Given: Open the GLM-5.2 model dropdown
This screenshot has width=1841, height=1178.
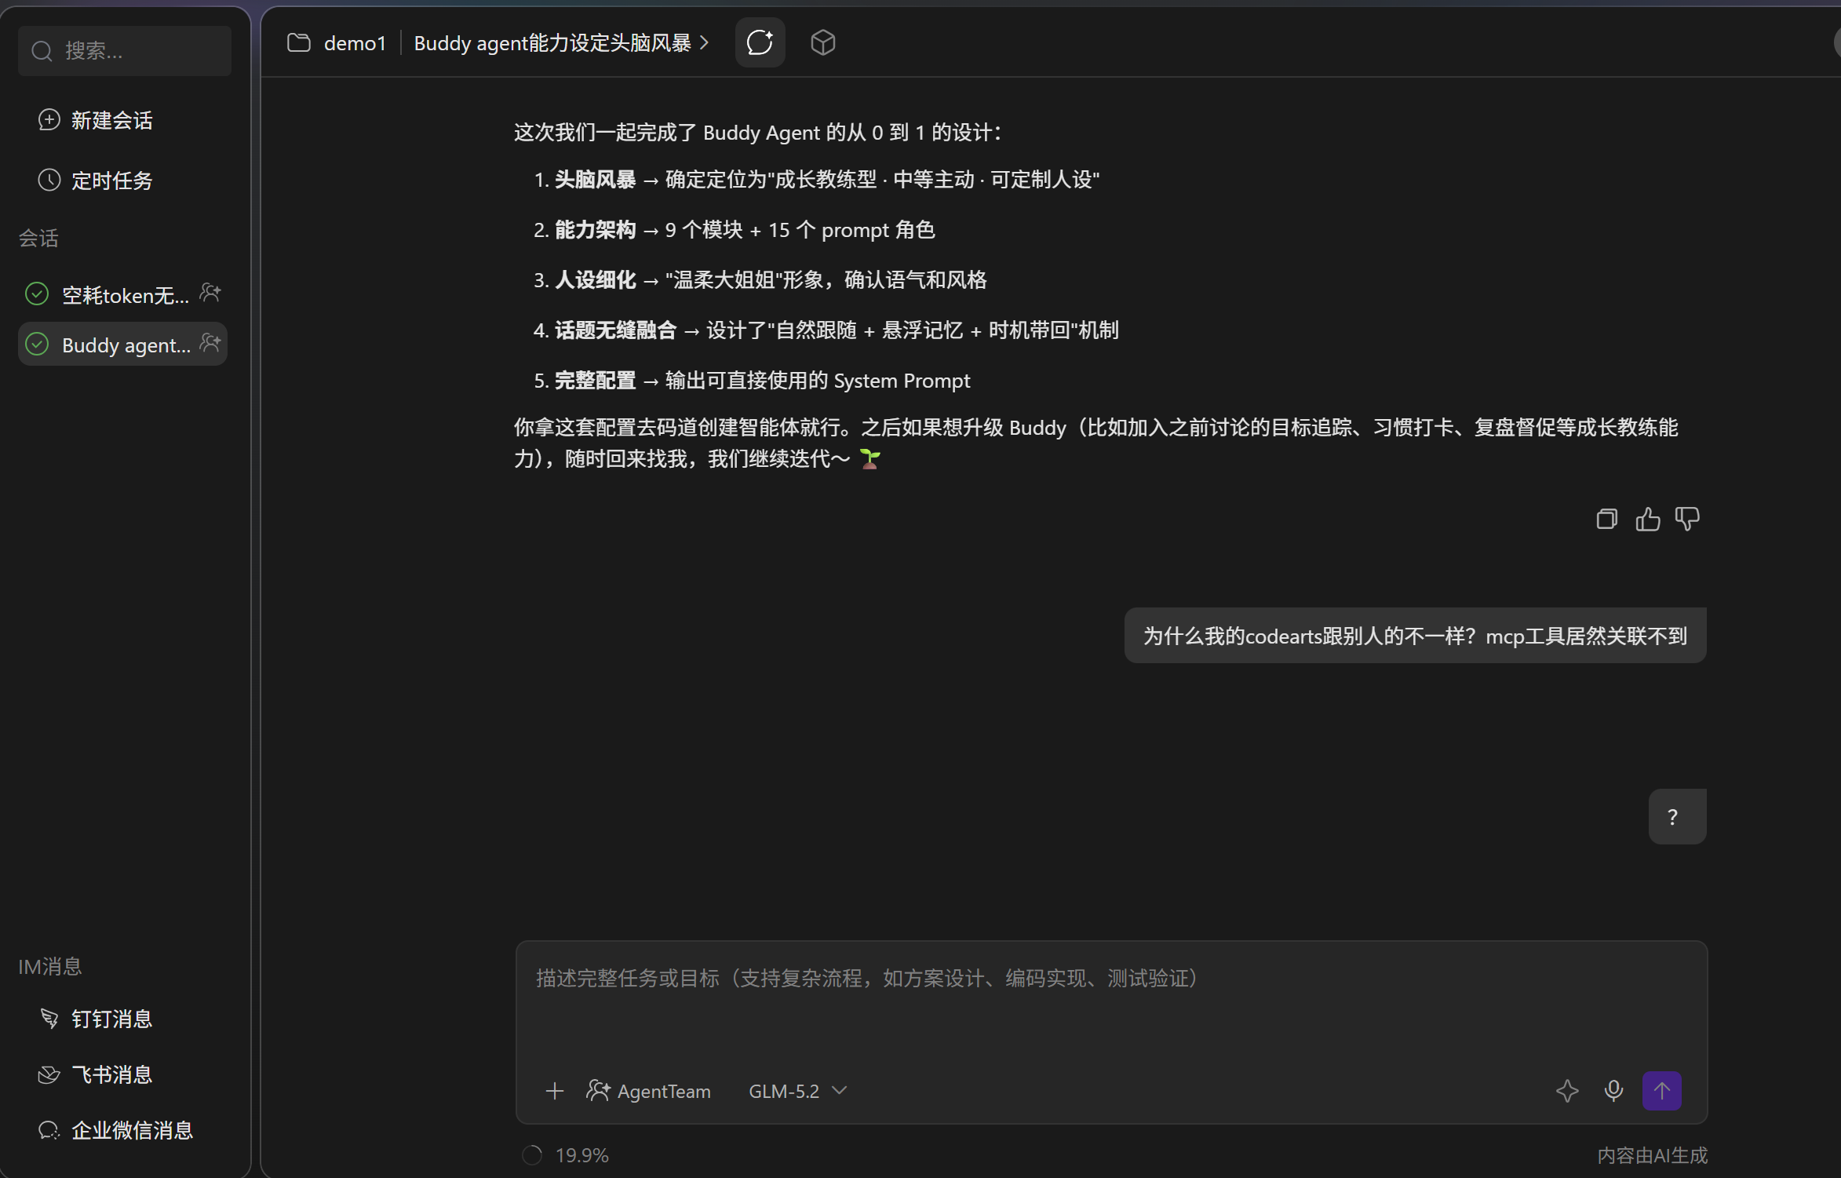Looking at the screenshot, I should (798, 1091).
